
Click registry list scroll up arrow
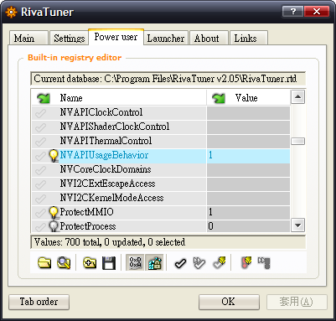click(297, 97)
